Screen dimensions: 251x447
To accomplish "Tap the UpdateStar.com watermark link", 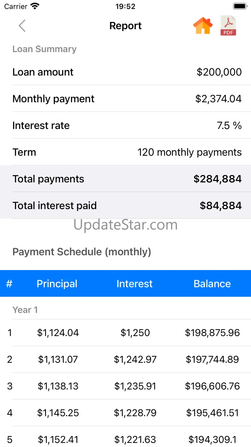I will (126, 225).
